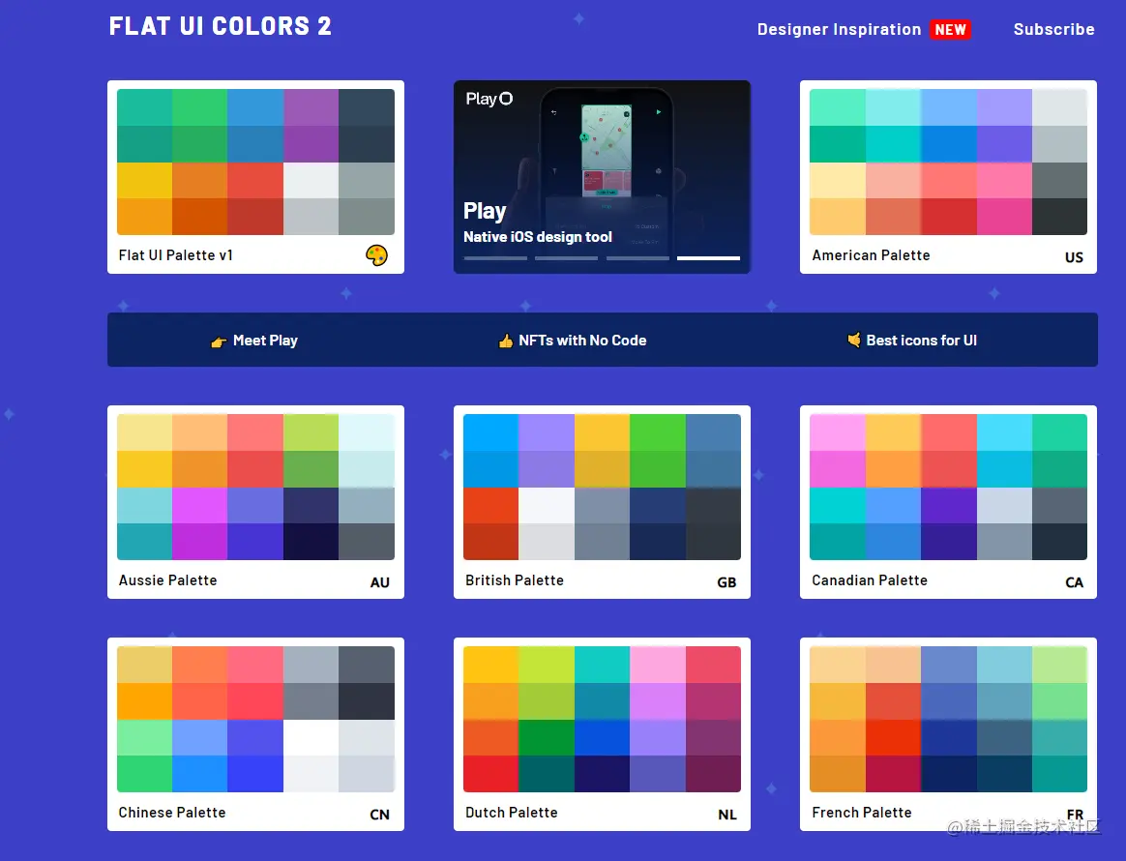Select the first carousel indicator in the Play ad
This screenshot has height=861, width=1126.
click(x=495, y=257)
